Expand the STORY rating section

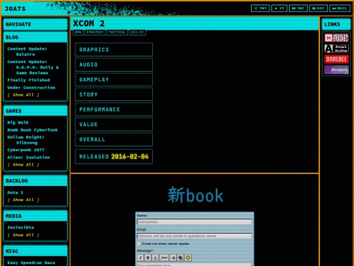coord(114,95)
